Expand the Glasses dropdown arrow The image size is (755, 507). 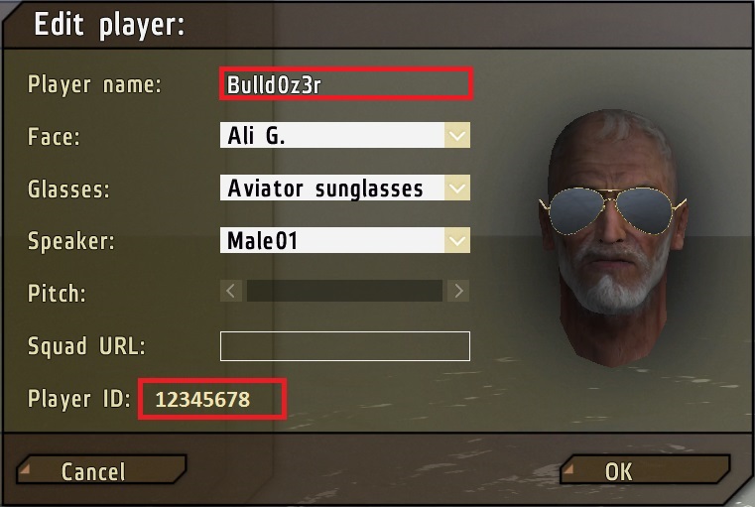[457, 188]
